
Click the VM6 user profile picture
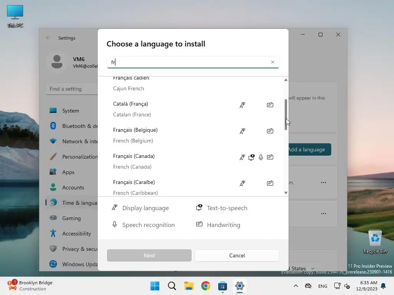(x=57, y=62)
